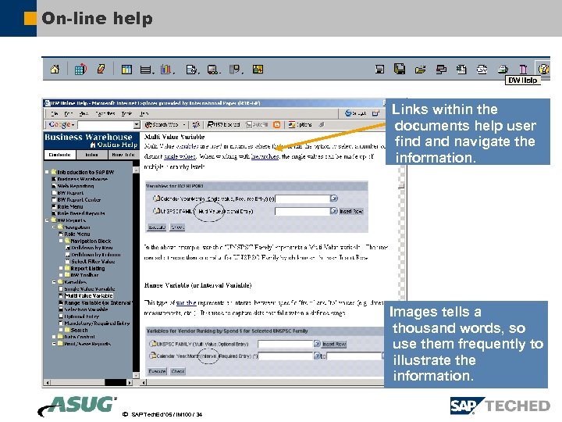
Task: Open the Web Reporting help topic
Action: [x=76, y=186]
